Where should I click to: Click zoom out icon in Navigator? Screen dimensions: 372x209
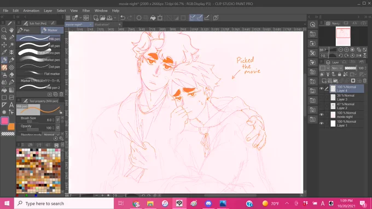pyautogui.click(x=341, y=50)
